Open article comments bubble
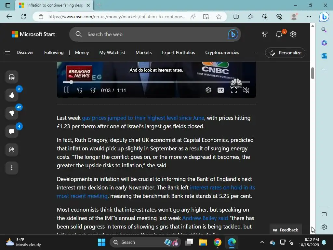The width and height of the screenshot is (333, 250). 12,132
